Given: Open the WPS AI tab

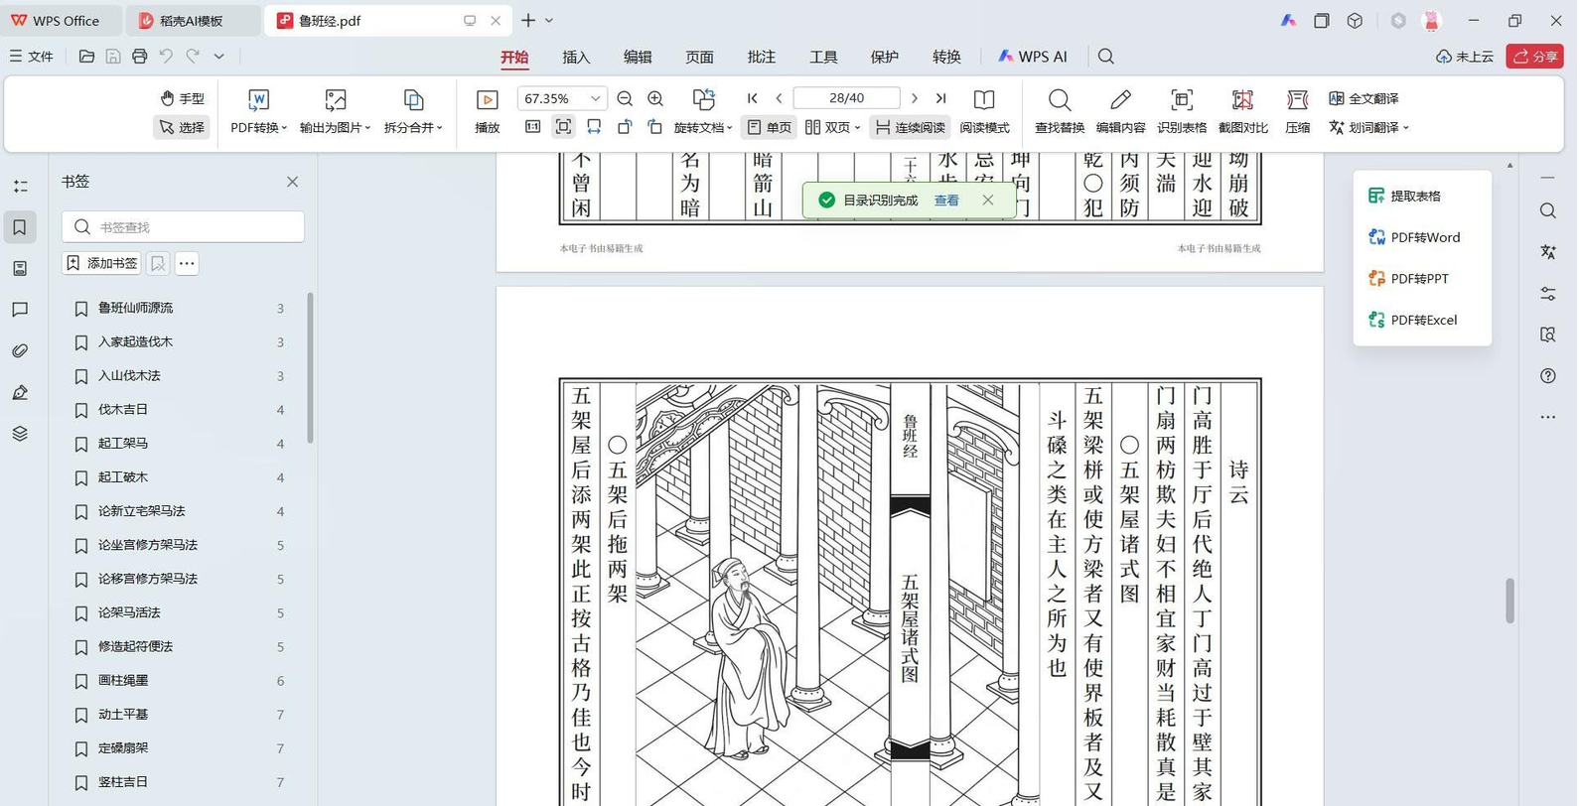Looking at the screenshot, I should [1033, 57].
